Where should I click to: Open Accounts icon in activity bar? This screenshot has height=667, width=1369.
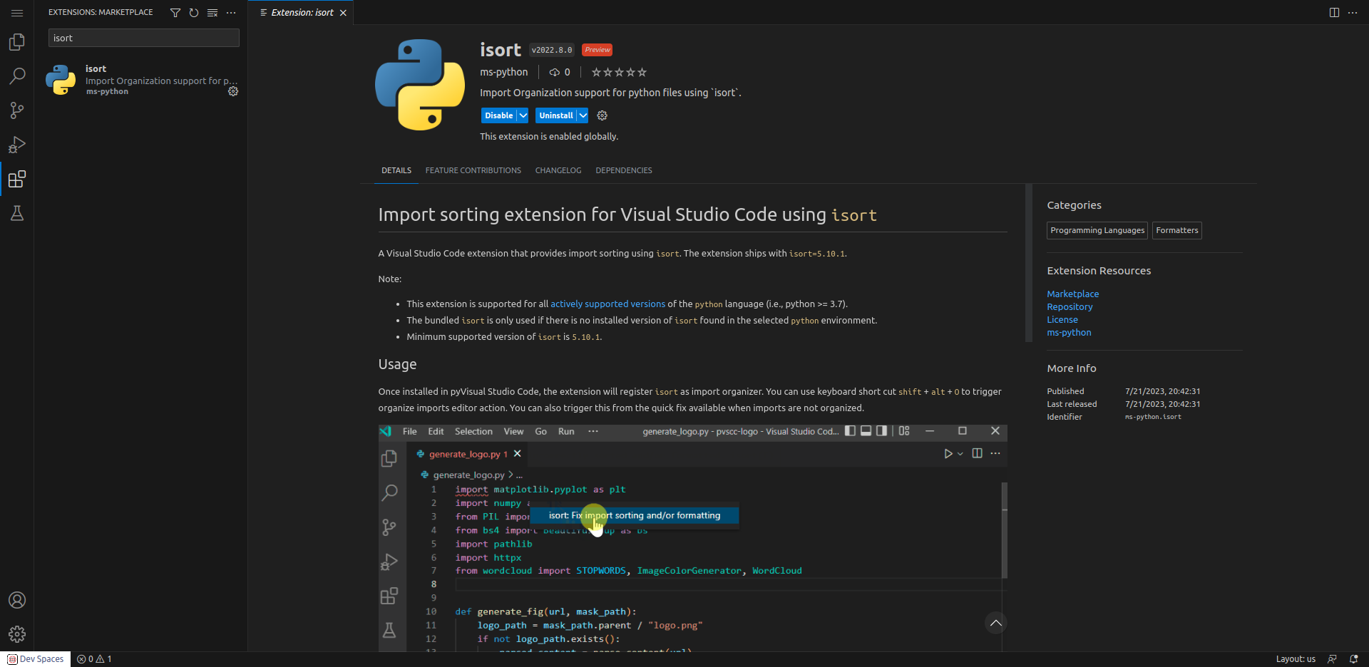coord(17,600)
